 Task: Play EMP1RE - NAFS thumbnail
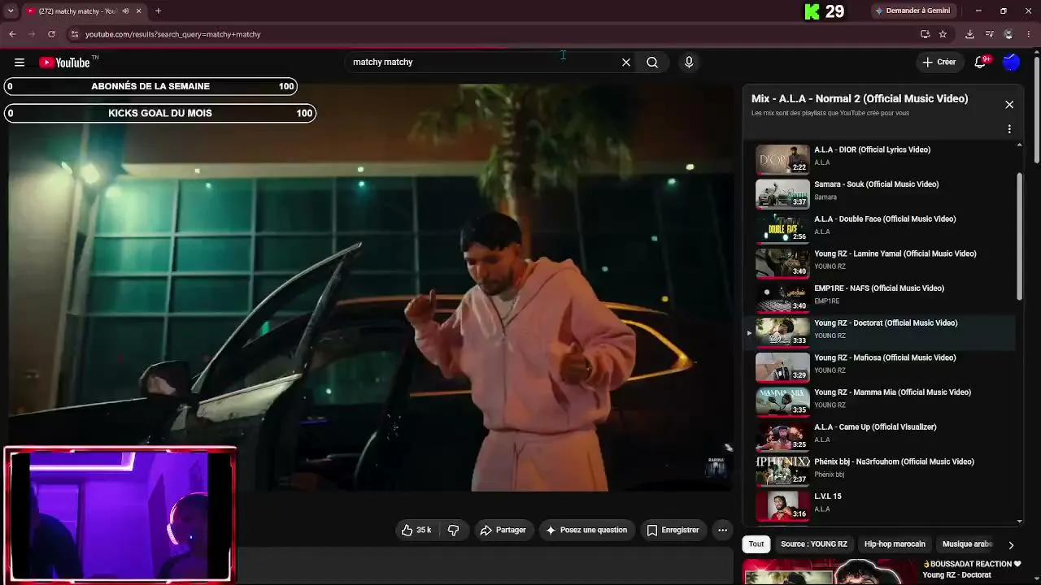[782, 298]
